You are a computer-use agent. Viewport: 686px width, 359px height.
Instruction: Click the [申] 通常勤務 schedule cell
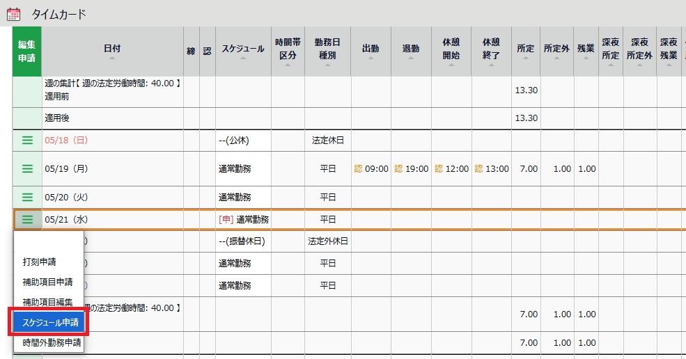click(243, 219)
